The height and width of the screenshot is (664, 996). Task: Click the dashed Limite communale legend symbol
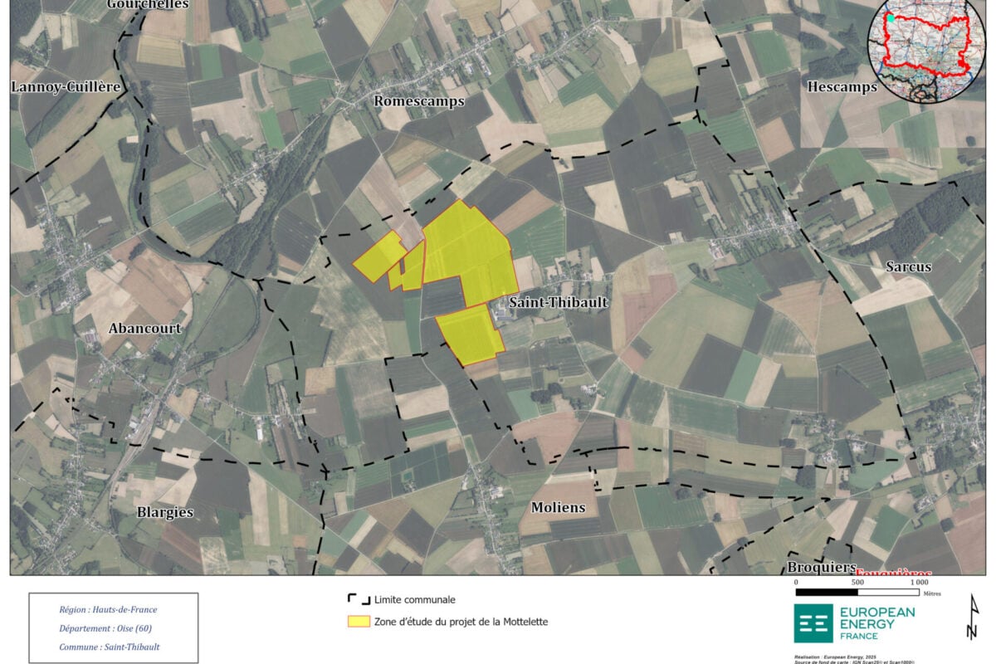coord(358,599)
